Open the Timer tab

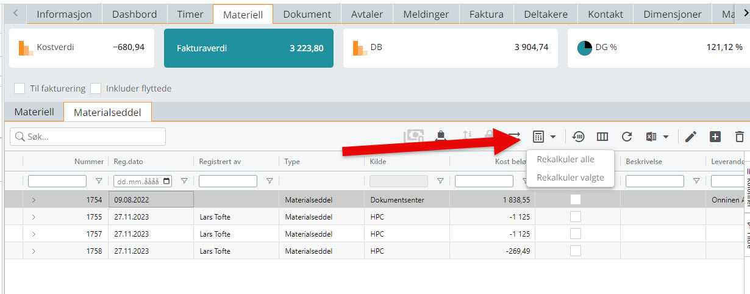(190, 14)
